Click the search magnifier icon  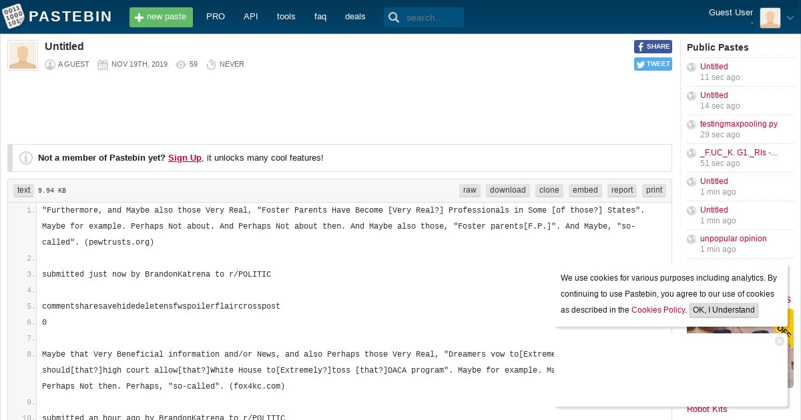(x=394, y=17)
